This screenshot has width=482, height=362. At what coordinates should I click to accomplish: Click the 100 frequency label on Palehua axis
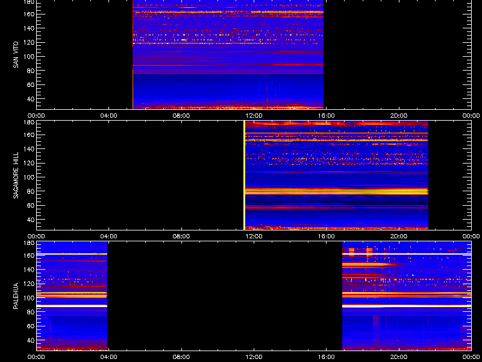(x=28, y=298)
